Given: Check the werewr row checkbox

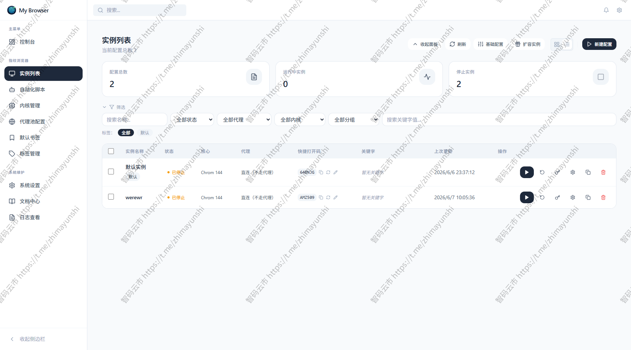Looking at the screenshot, I should [x=111, y=197].
